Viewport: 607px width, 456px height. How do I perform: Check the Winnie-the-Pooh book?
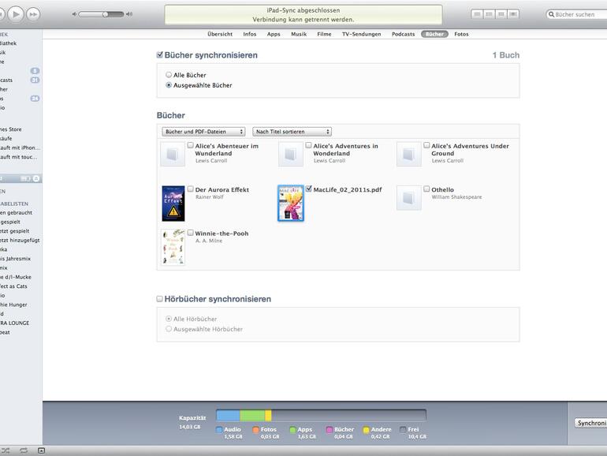tap(191, 233)
